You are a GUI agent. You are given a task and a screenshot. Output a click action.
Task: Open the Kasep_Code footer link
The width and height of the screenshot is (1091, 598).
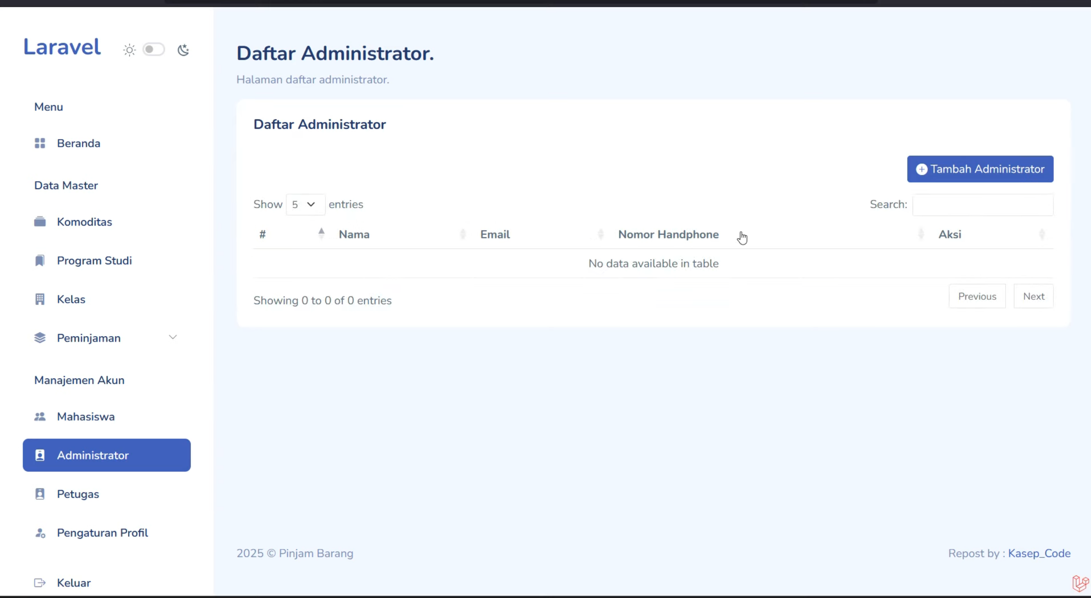point(1039,553)
